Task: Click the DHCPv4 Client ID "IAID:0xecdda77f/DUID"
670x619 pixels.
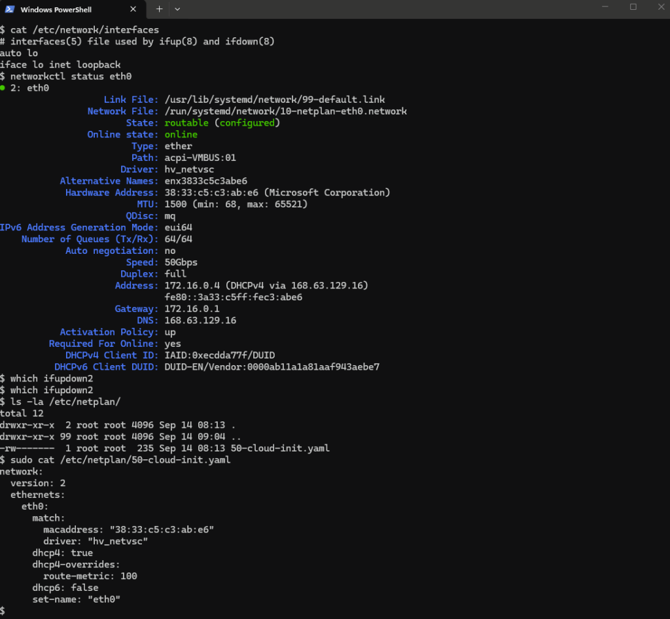Action: (220, 355)
